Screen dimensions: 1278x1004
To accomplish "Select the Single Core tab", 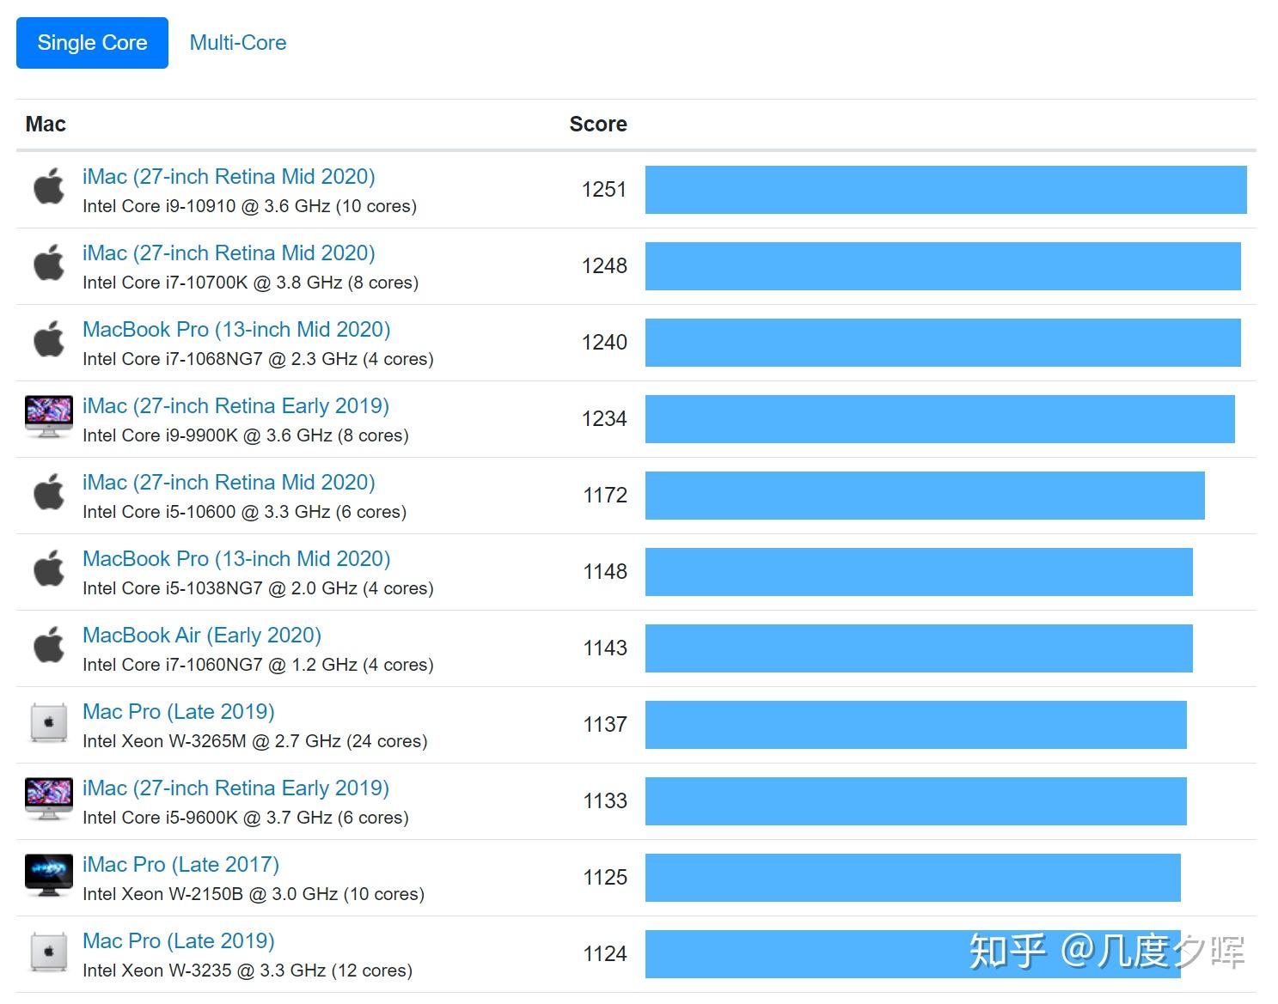I will click(x=92, y=43).
